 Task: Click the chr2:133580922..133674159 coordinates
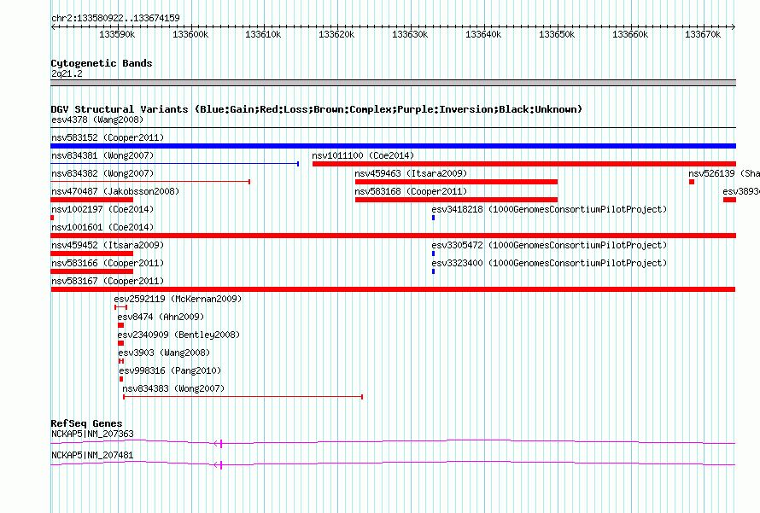[115, 18]
